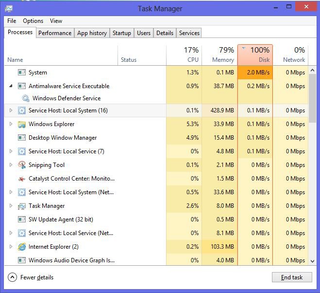This screenshot has width=320, height=293.
Task: Collapse the Antimalware Service Executable group
Action: [x=11, y=86]
